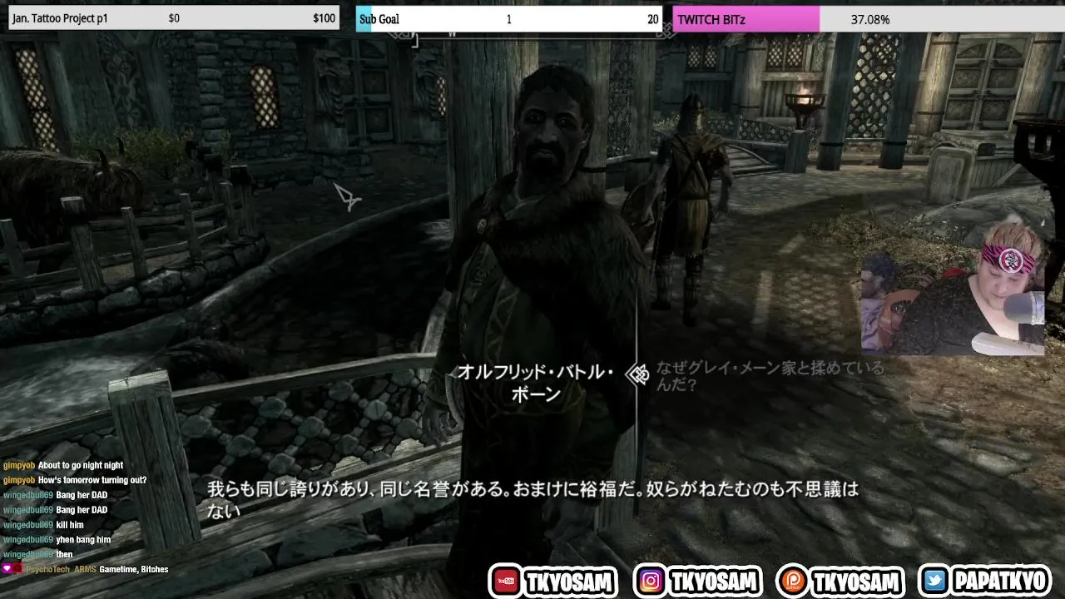Screen dimensions: 1065x599
Task: Click the NPC name オルフリッド・バトル・ボーン
Action: [x=536, y=384]
